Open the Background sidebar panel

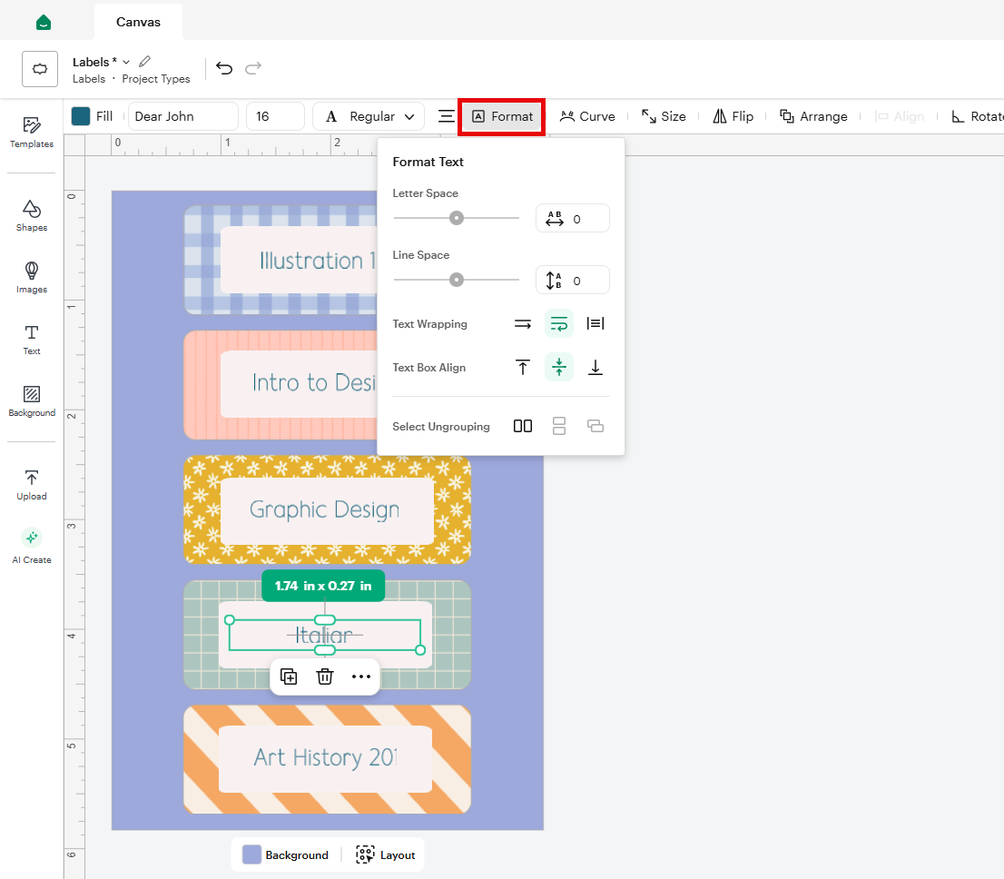(x=32, y=401)
